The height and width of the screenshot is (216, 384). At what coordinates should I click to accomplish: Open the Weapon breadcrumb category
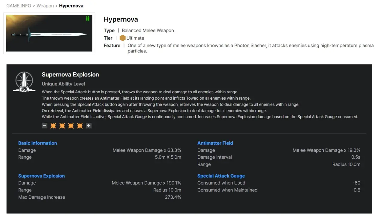point(45,5)
